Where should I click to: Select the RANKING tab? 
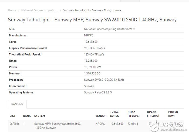coord(17,104)
